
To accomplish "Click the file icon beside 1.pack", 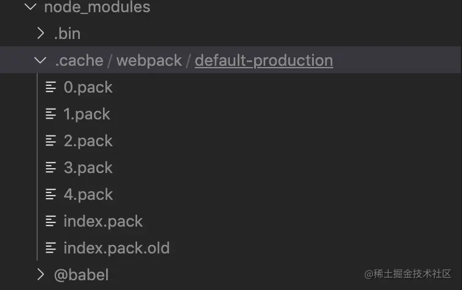I will pyautogui.click(x=51, y=114).
